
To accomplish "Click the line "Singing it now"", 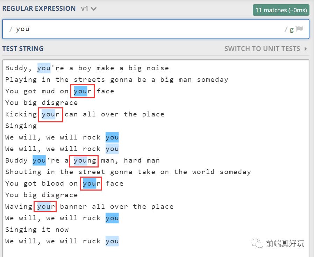I will tap(37, 230).
